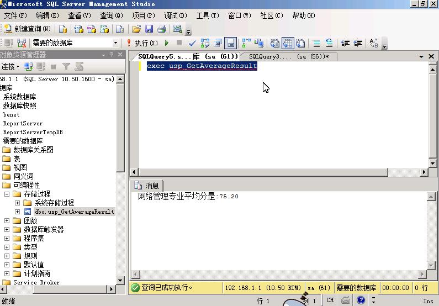Toggle Include Client Statistics
The image size is (439, 306).
[x=259, y=43]
